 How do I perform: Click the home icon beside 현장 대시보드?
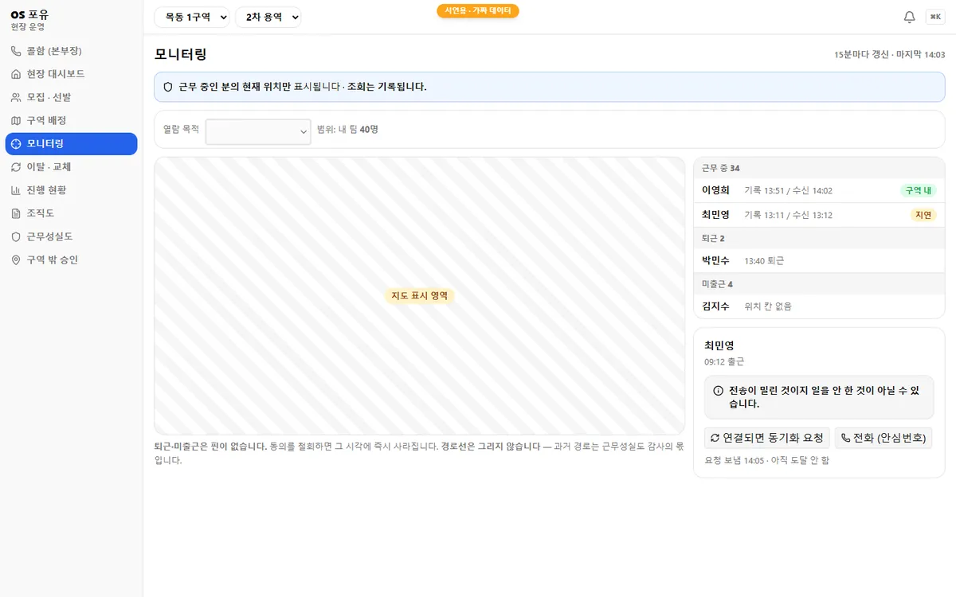pyautogui.click(x=16, y=74)
